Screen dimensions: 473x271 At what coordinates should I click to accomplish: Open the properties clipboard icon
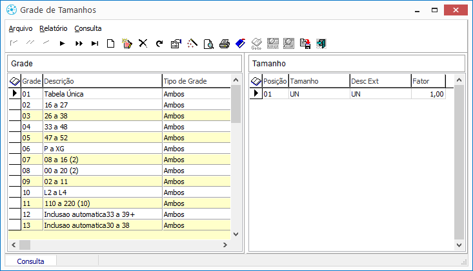(x=176, y=44)
